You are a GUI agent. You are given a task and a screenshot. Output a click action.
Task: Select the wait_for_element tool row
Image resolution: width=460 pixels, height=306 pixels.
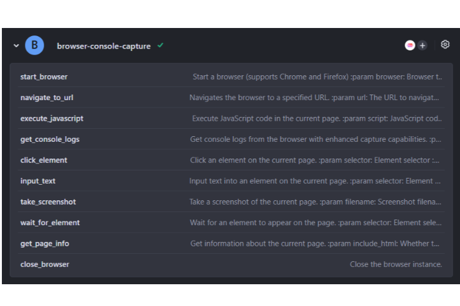[50, 223]
